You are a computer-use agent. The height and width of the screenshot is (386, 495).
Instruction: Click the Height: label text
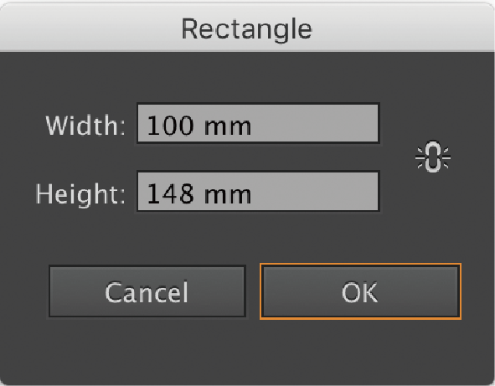80,194
